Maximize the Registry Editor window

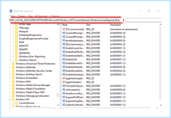pos(149,11)
